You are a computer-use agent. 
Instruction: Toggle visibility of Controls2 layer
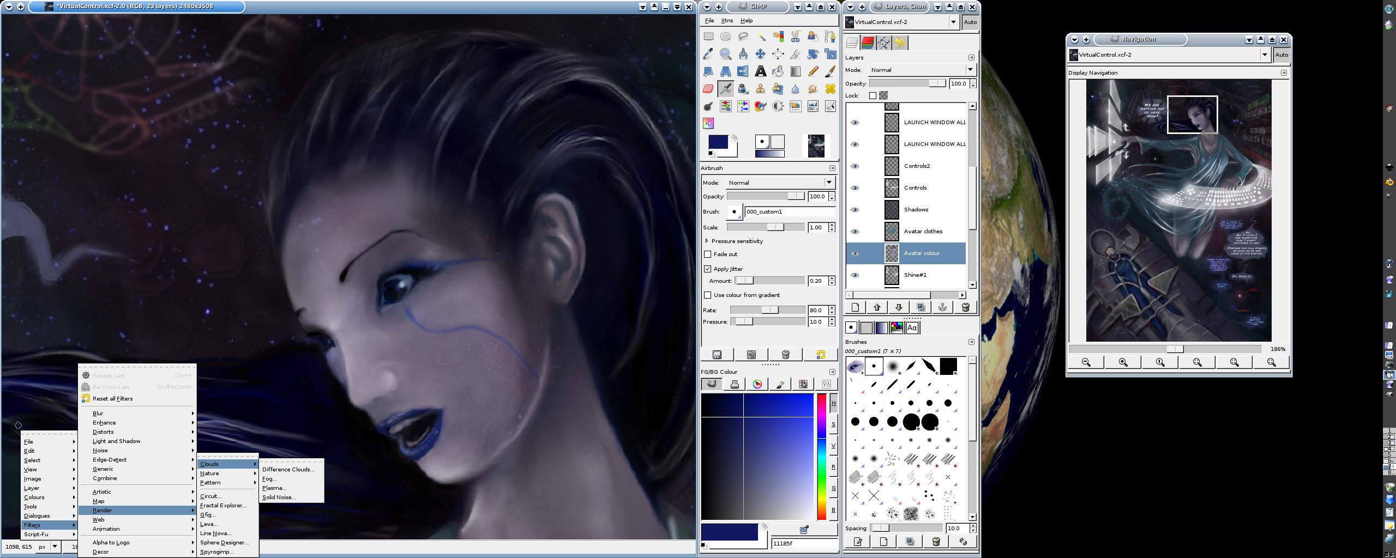pos(855,166)
